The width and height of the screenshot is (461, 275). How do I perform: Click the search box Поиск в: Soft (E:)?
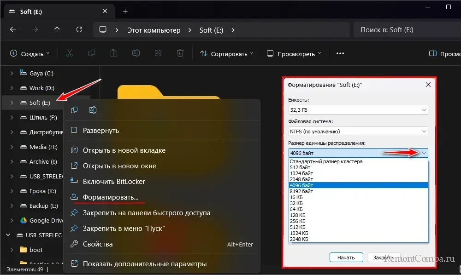[407, 29]
